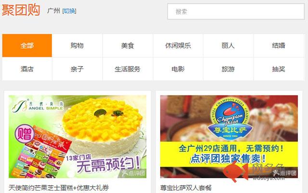Focus the 搜索 search box

pos(236,12)
